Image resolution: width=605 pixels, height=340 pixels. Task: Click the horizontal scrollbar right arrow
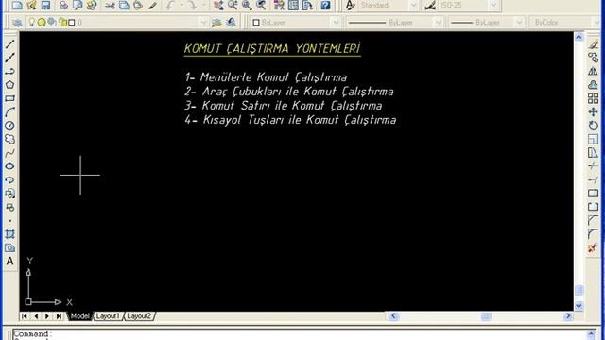(567, 316)
